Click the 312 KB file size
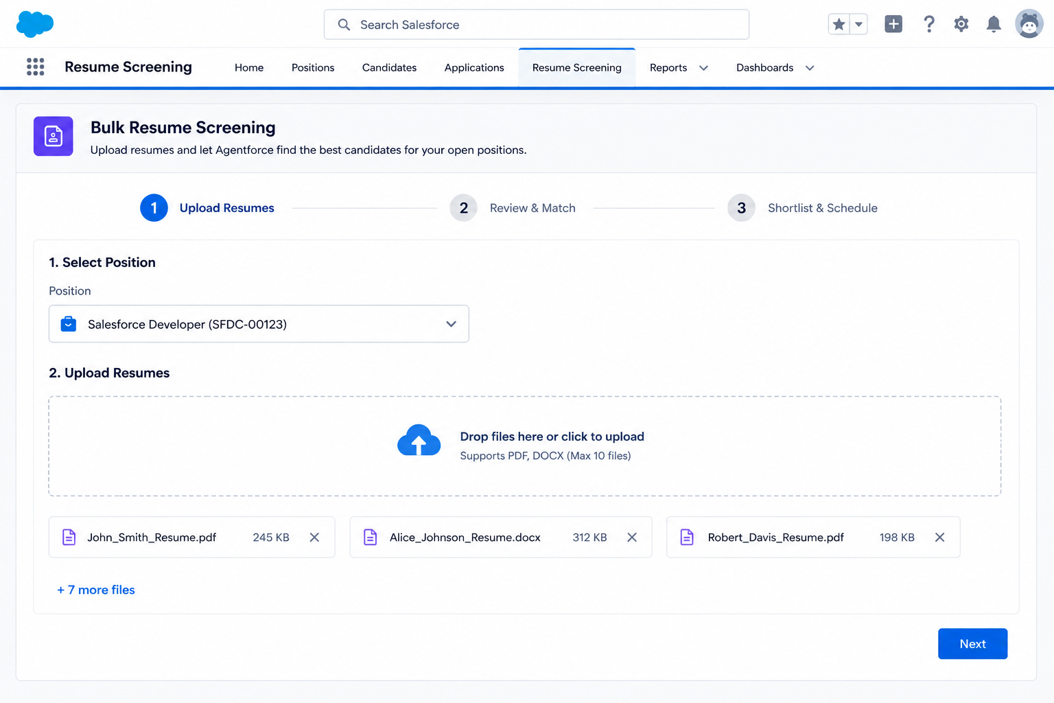1054x703 pixels. pos(590,538)
